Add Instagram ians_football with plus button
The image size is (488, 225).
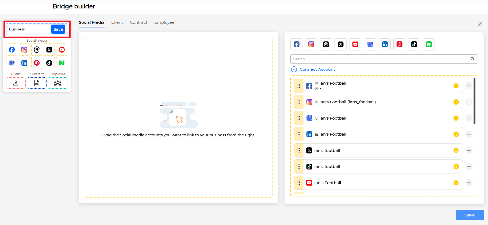click(x=469, y=102)
